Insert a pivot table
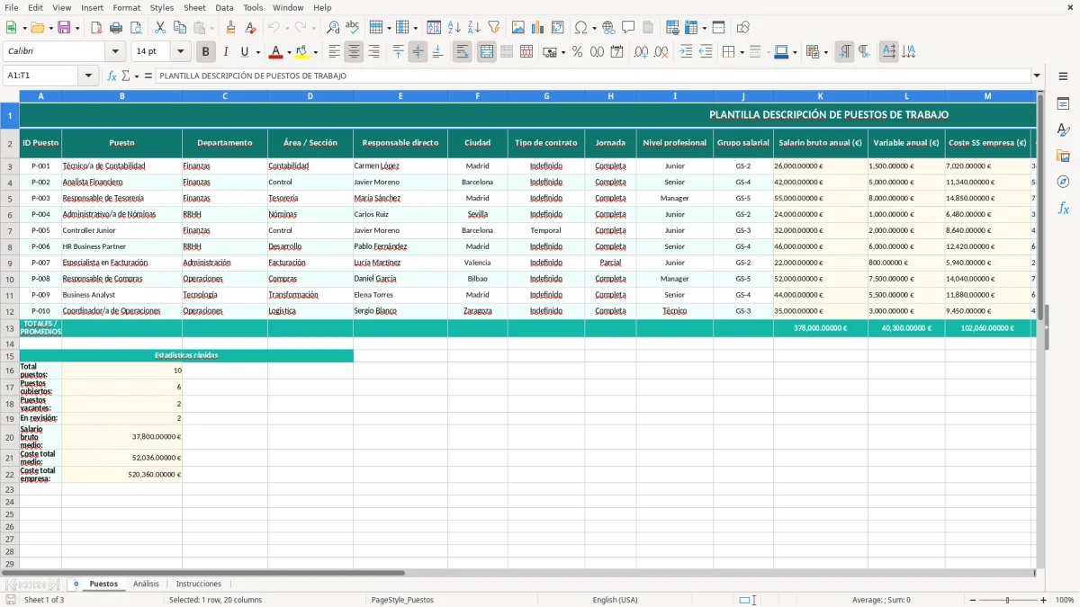Screen dimensions: 1080x607 click(x=558, y=28)
